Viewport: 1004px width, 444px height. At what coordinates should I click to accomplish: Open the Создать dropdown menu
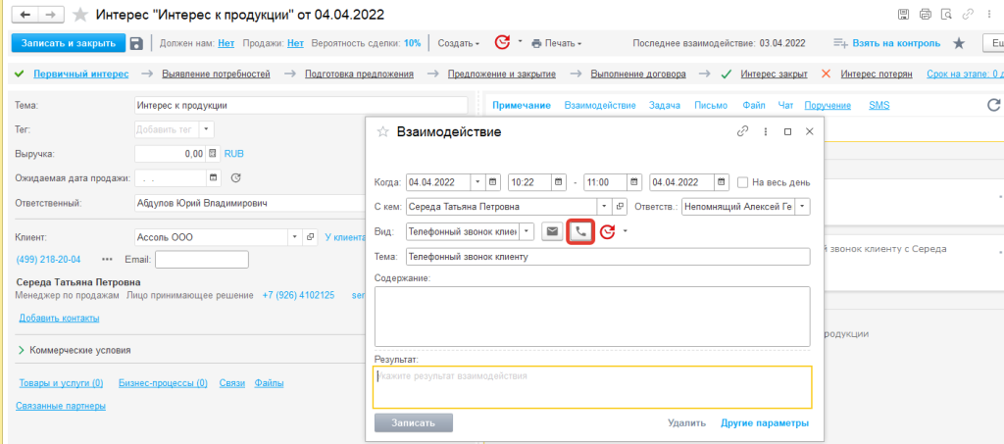[x=458, y=43]
